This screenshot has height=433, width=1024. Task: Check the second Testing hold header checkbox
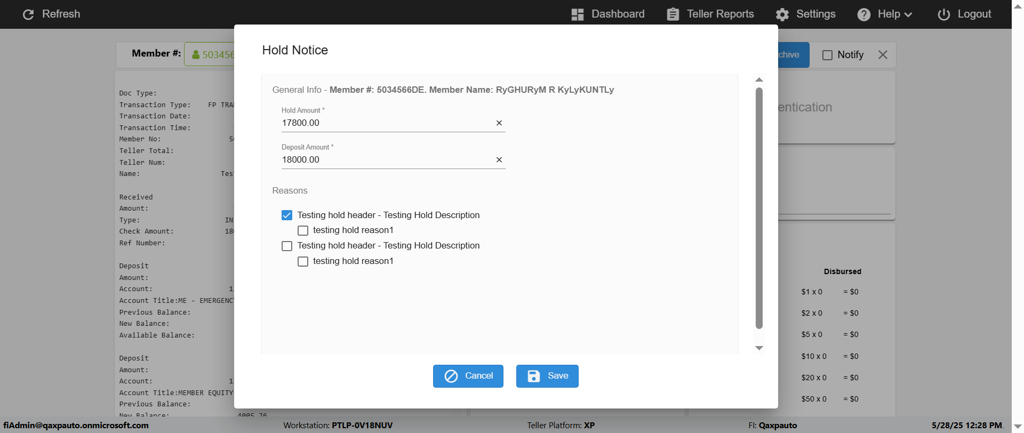point(287,246)
